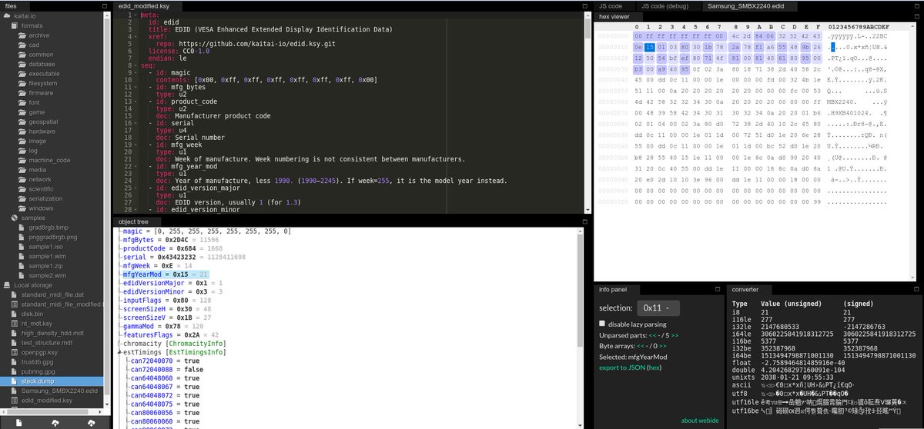Enable disable lazy parsing checkbox
The image size is (924, 429).
(603, 324)
